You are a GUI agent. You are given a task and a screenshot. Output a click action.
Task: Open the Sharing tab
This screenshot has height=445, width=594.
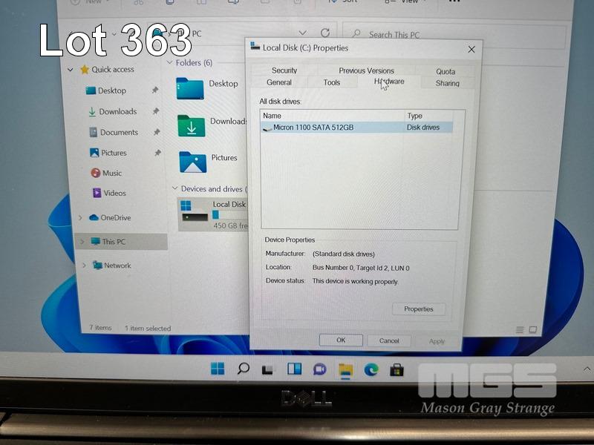pyautogui.click(x=447, y=83)
